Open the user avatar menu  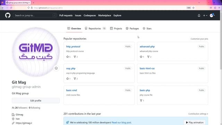click(x=212, y=15)
